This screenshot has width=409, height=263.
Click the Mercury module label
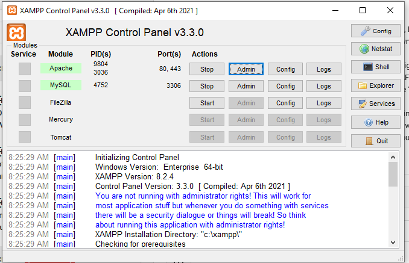coord(61,119)
